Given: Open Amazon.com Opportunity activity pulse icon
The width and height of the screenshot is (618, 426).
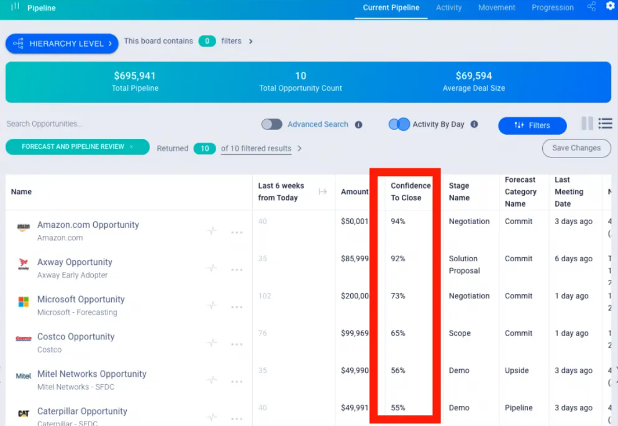Looking at the screenshot, I should (212, 230).
